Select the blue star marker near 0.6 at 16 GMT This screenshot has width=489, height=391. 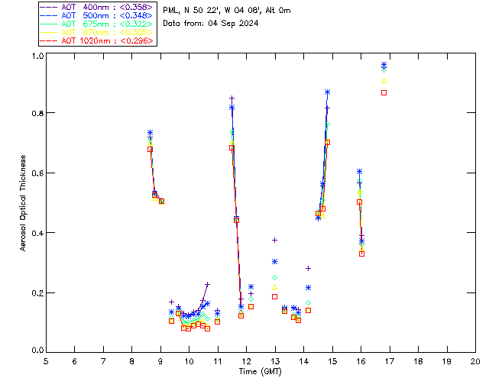359,172
